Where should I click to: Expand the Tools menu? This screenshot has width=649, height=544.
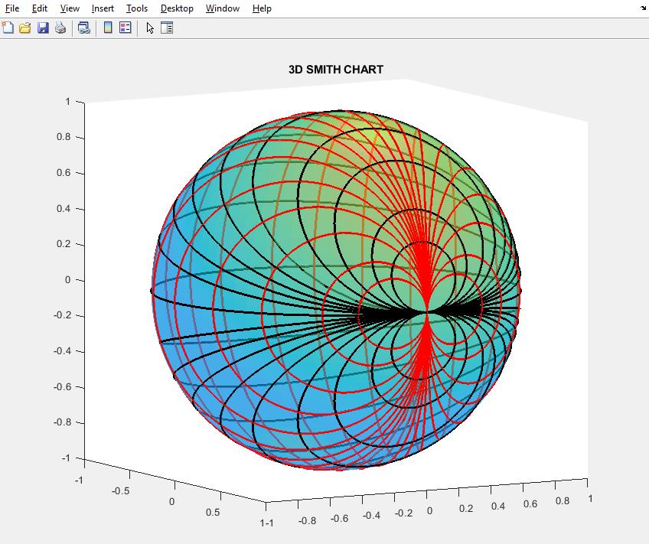137,8
